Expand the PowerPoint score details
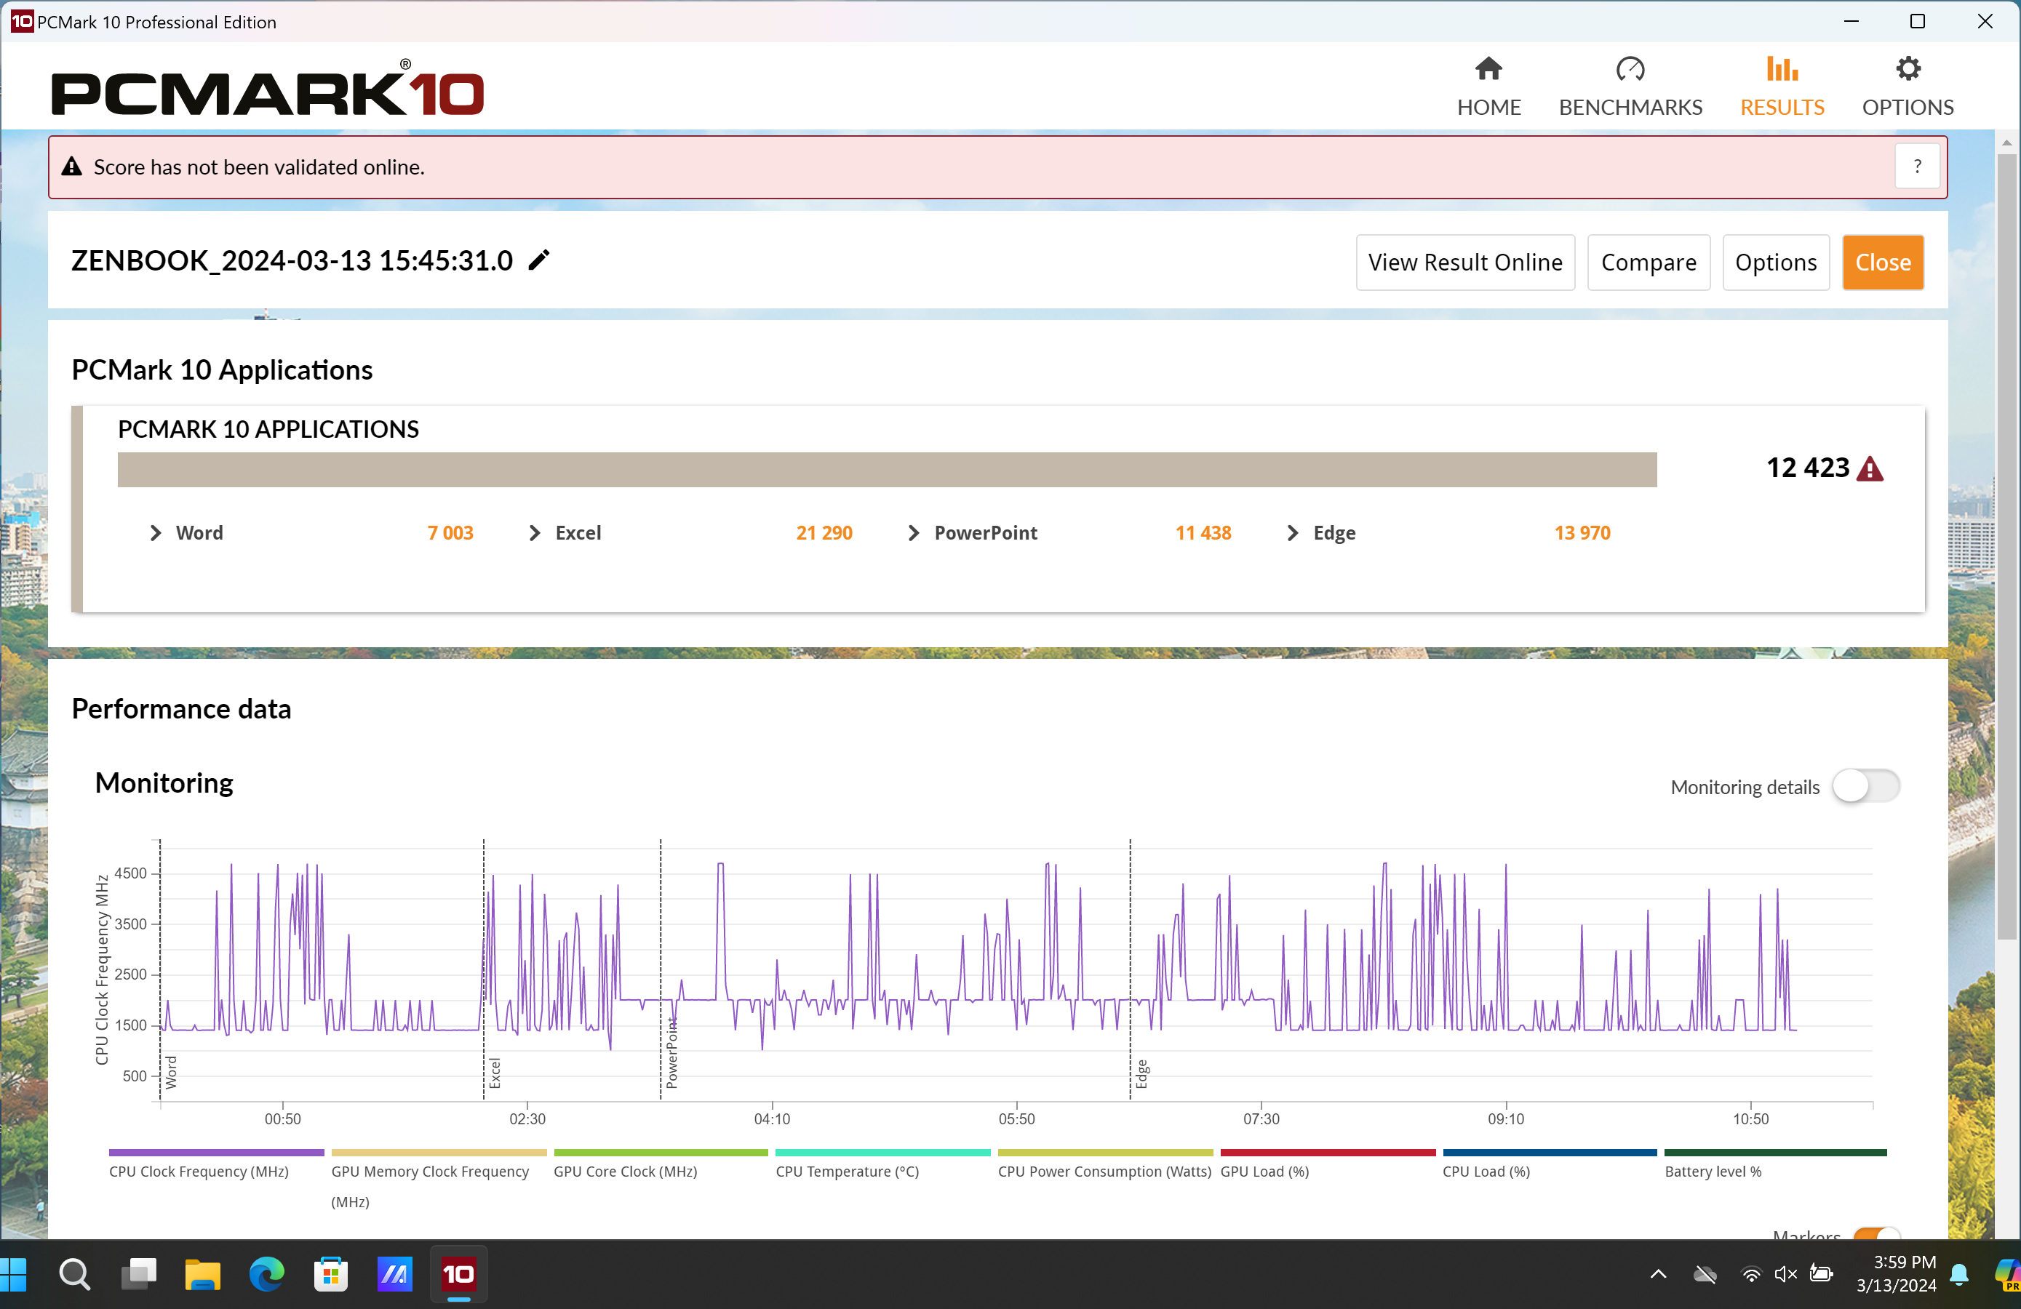Screen dimensions: 2021x1309 pos(914,532)
